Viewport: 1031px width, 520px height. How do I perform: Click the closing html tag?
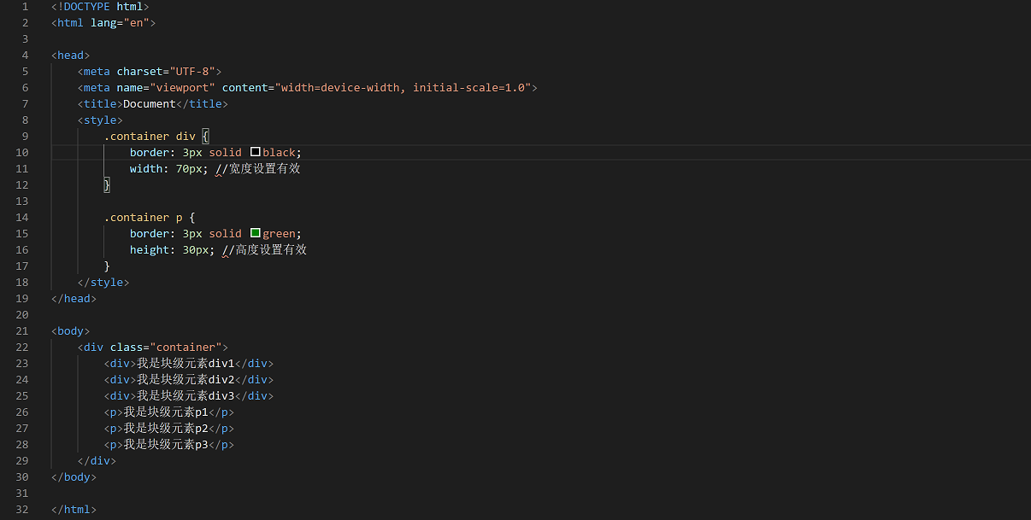(74, 509)
